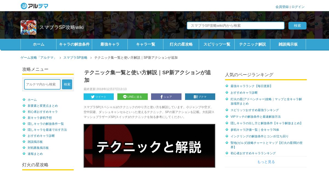Click the article title テクニック集一覧と使い方解説

click(x=148, y=76)
